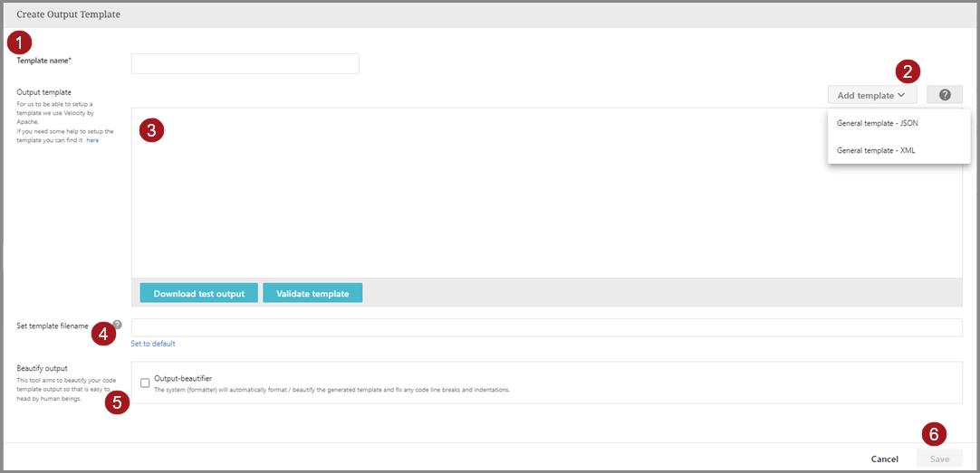Click the red callout marker number 5
This screenshot has height=473, width=980.
coord(117,402)
